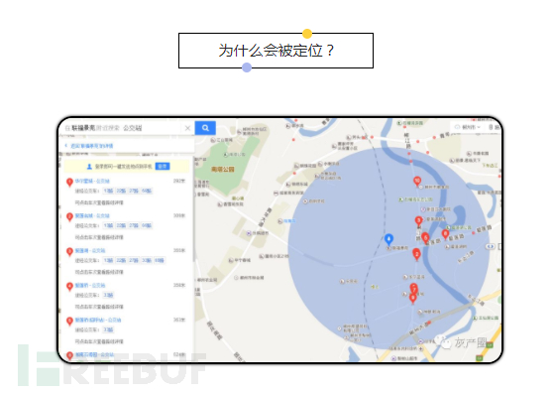Image resolution: width=554 pixels, height=393 pixels.
Task: Click the 355米 distance of result 3
Action: pyautogui.click(x=179, y=250)
